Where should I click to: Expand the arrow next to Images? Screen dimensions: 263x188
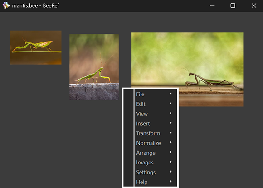(x=170, y=162)
